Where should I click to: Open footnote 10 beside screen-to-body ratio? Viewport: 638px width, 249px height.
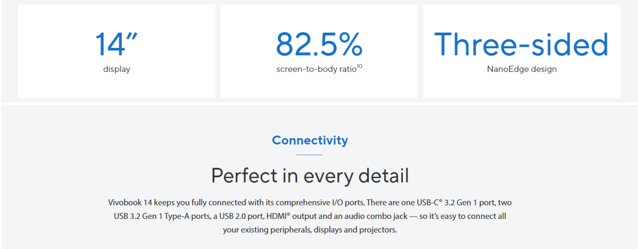point(360,66)
